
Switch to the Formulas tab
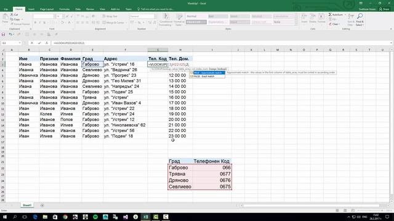coord(64,9)
